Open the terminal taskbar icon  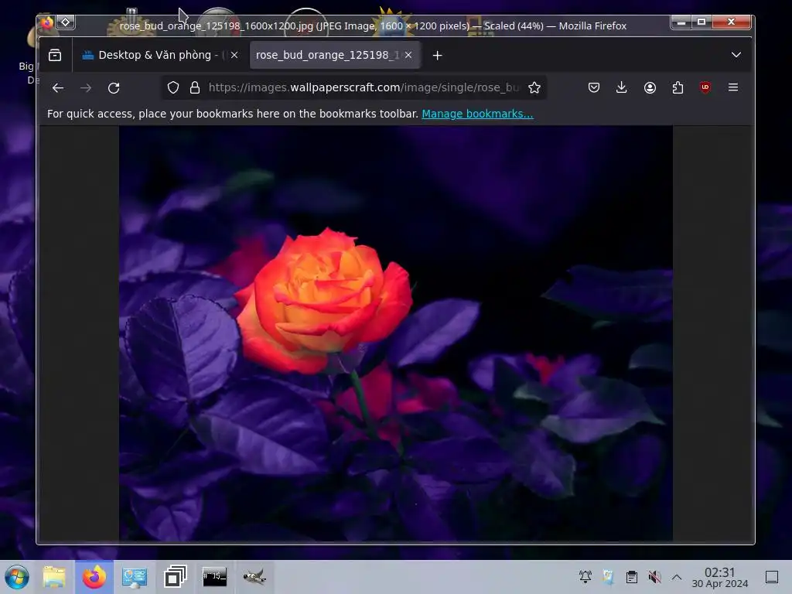click(x=215, y=577)
